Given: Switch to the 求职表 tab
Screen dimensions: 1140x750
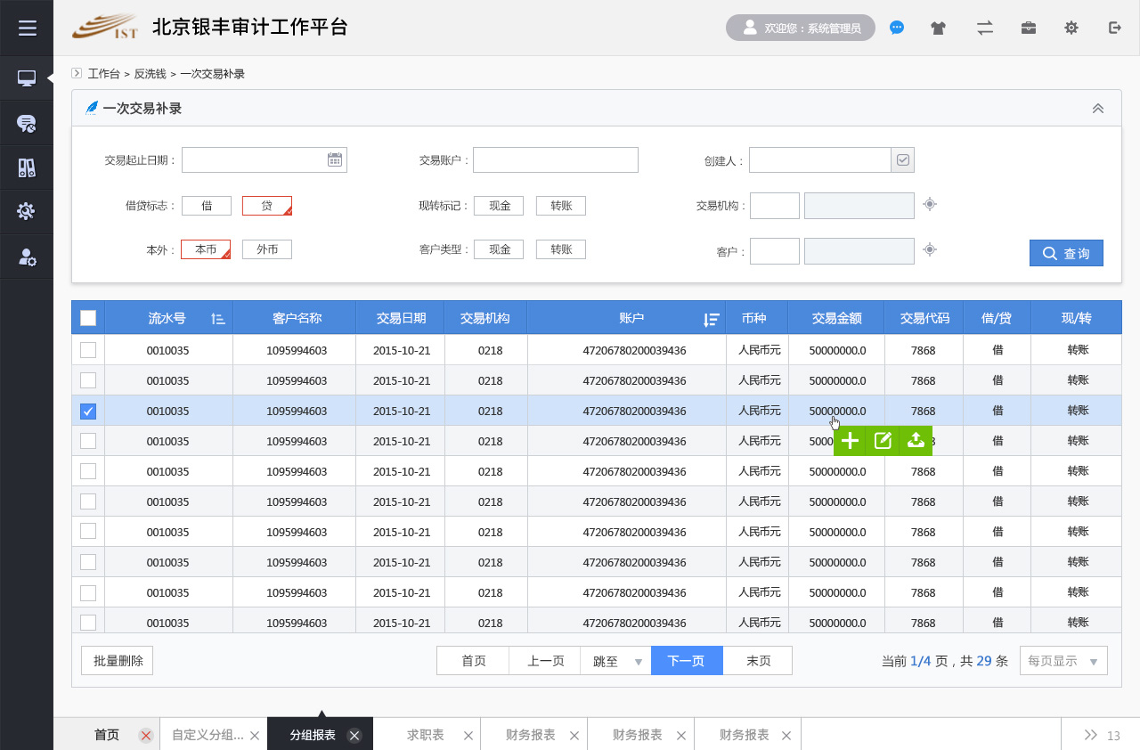Looking at the screenshot, I should coord(427,734).
